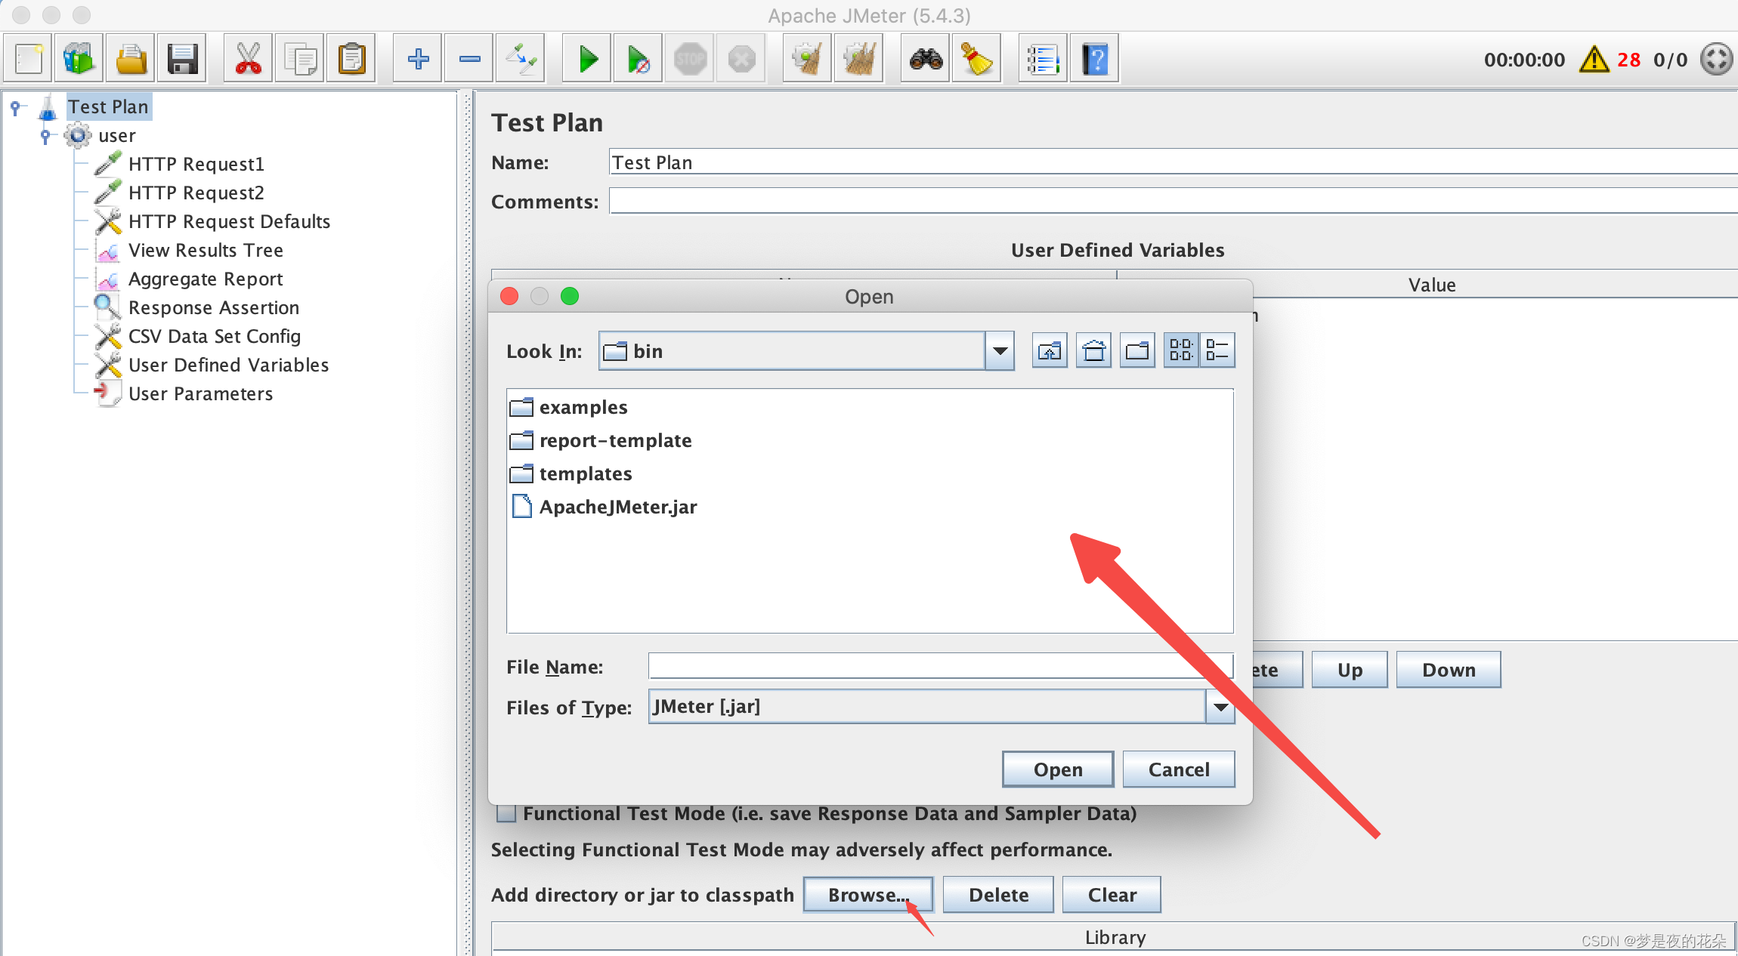Paste using the clipboard toolbar icon

click(351, 59)
